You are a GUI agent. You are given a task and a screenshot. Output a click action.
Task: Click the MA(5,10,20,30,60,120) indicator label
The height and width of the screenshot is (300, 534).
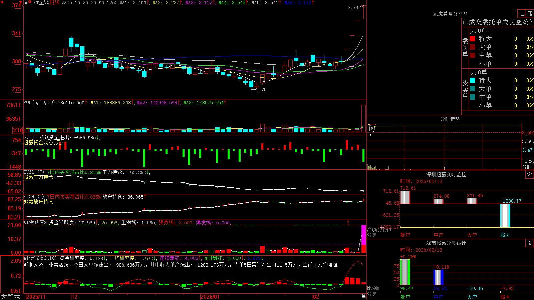pos(89,3)
